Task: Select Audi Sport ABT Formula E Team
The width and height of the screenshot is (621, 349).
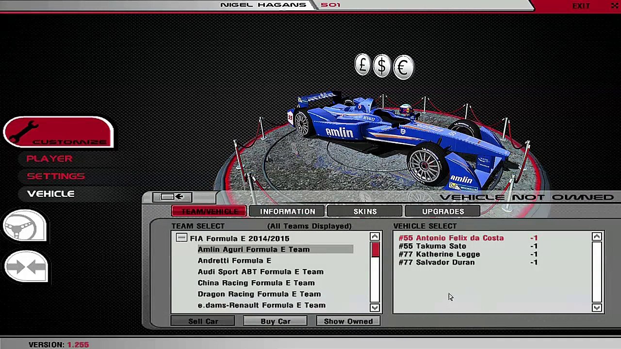Action: pos(261,271)
